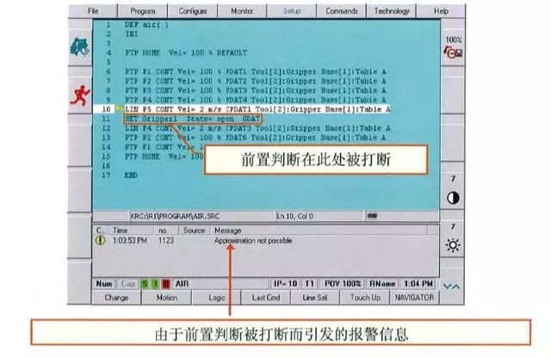The image size is (551, 358).
Task: Click the file path KRC:\R1\PROGRAM\AIR.SRC
Action: click(175, 216)
